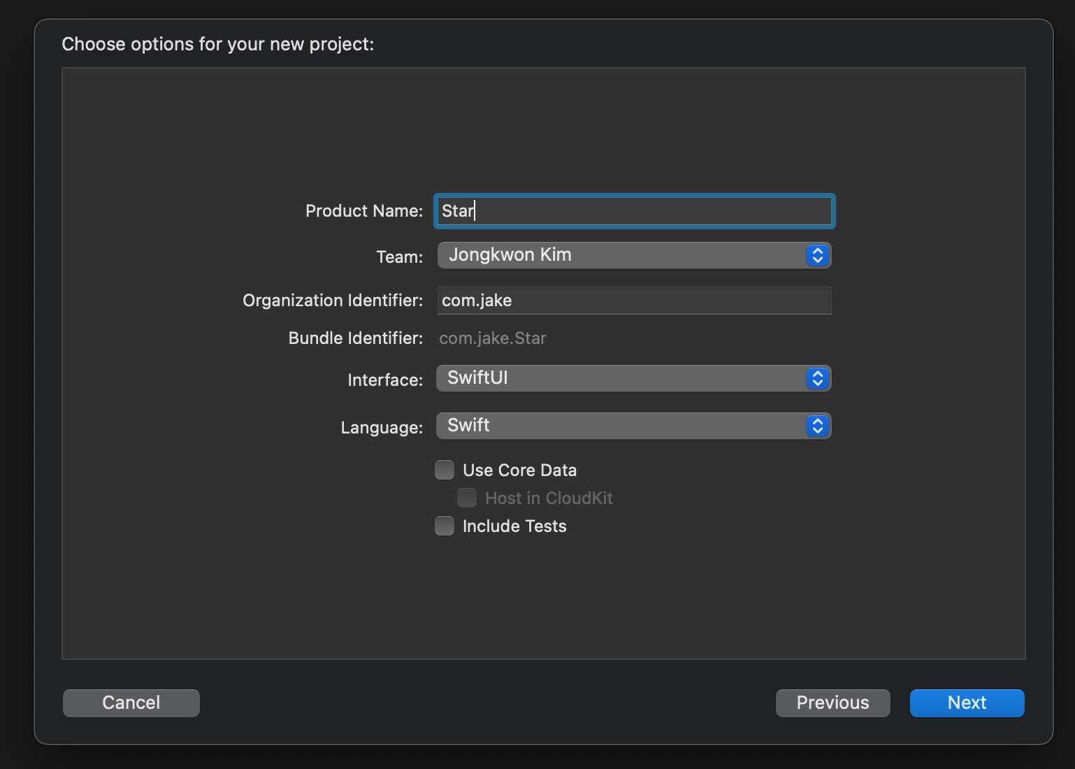The width and height of the screenshot is (1075, 769).
Task: Click the blue arrows on Language popup
Action: click(x=817, y=426)
